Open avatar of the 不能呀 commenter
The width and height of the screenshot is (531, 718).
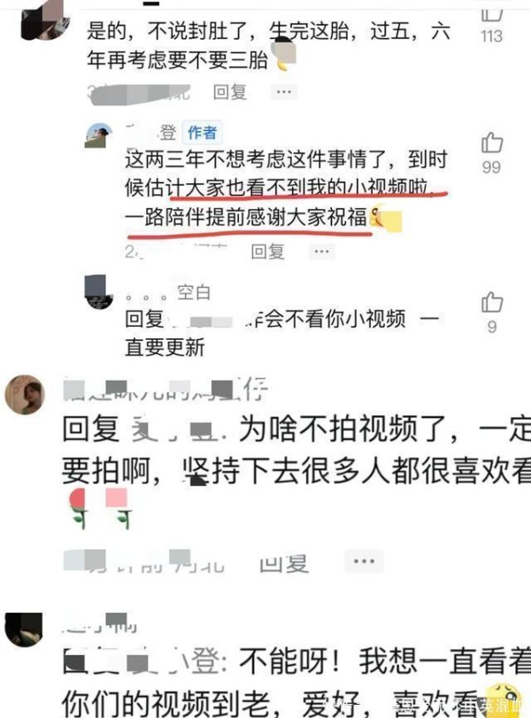24,629
